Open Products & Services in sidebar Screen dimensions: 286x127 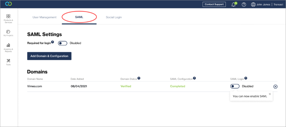click(x=8, y=19)
